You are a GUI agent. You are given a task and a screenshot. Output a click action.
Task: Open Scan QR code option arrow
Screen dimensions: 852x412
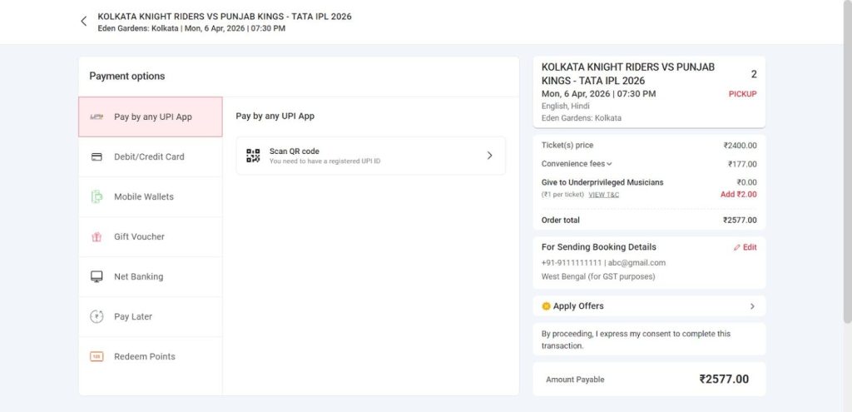[x=489, y=156]
